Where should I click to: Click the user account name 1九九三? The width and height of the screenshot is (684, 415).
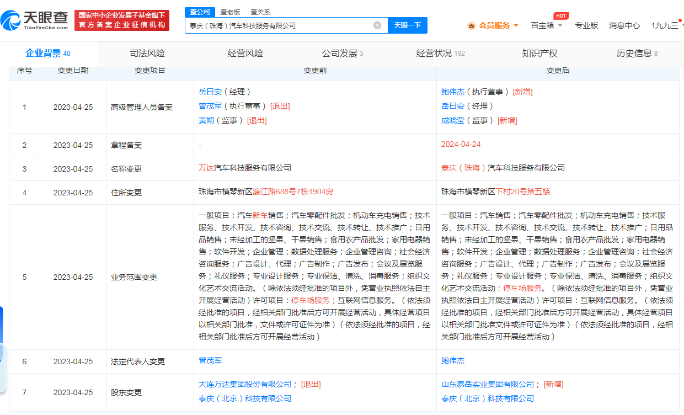[x=665, y=25]
